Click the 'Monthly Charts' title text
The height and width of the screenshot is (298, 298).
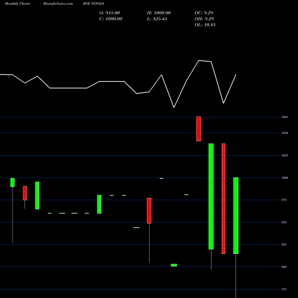tap(17, 4)
